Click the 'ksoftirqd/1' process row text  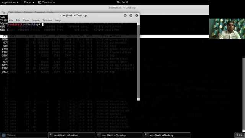tap(119, 107)
